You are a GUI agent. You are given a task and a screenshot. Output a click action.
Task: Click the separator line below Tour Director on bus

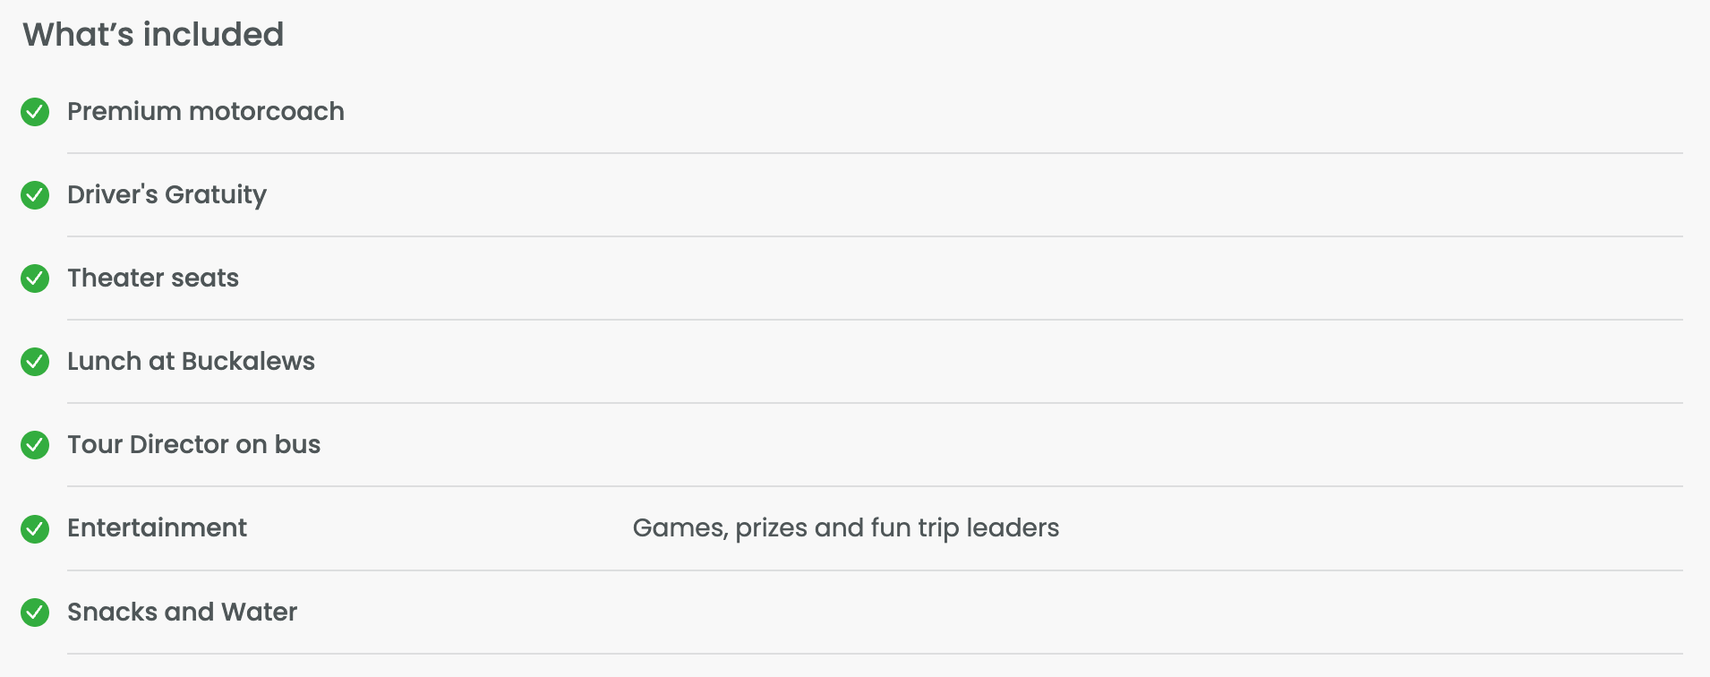click(875, 486)
